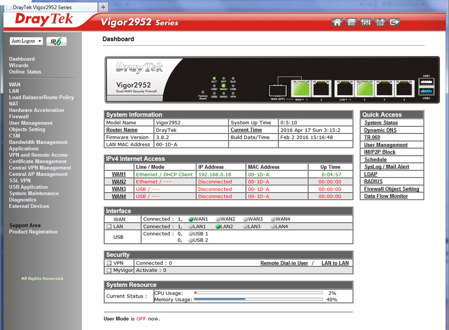Image resolution: width=449 pixels, height=330 pixels.
Task: Open Firewall Object Setting link
Action: 392,189
